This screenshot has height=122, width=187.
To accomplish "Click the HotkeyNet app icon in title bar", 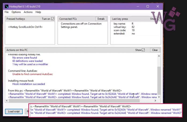I will tap(6, 6).
